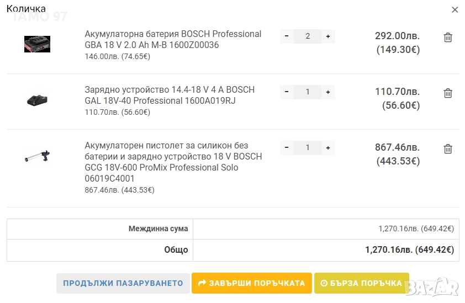Open the BOSCH GBA 18V battery product link

(x=173, y=39)
